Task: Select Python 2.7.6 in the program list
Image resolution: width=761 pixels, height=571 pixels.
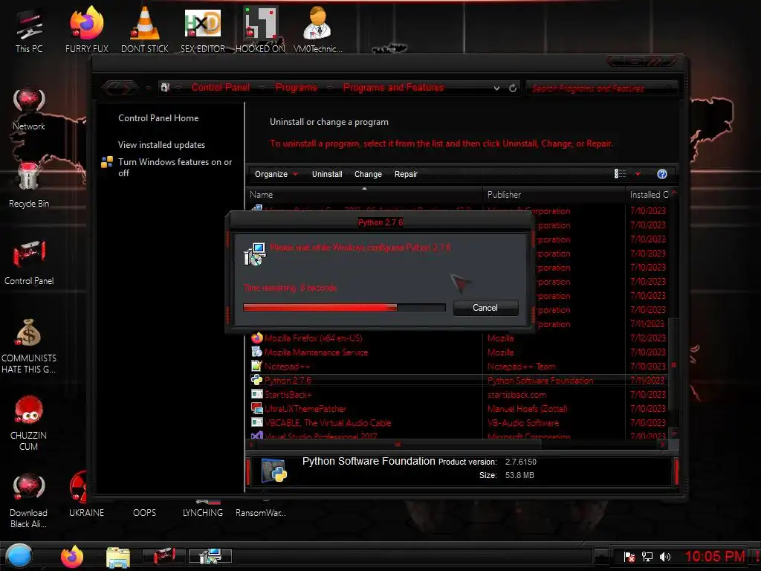Action: tap(459, 380)
